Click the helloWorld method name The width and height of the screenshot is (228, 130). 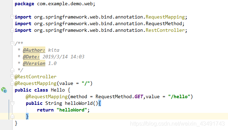[79, 103]
